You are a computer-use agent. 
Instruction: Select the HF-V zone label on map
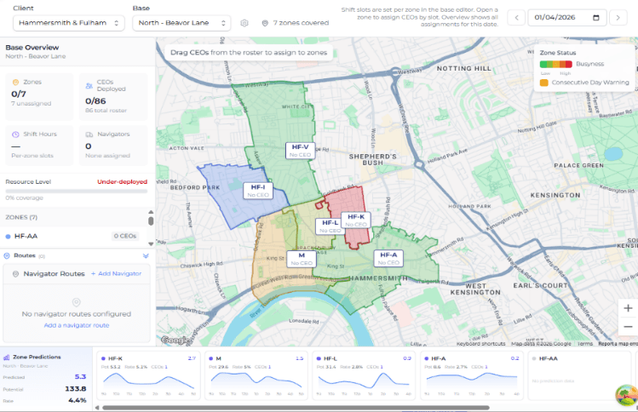(x=300, y=151)
